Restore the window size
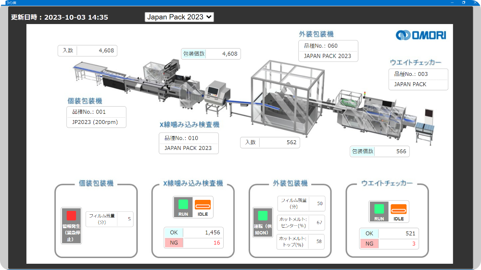The height and width of the screenshot is (270, 481). point(464,2)
